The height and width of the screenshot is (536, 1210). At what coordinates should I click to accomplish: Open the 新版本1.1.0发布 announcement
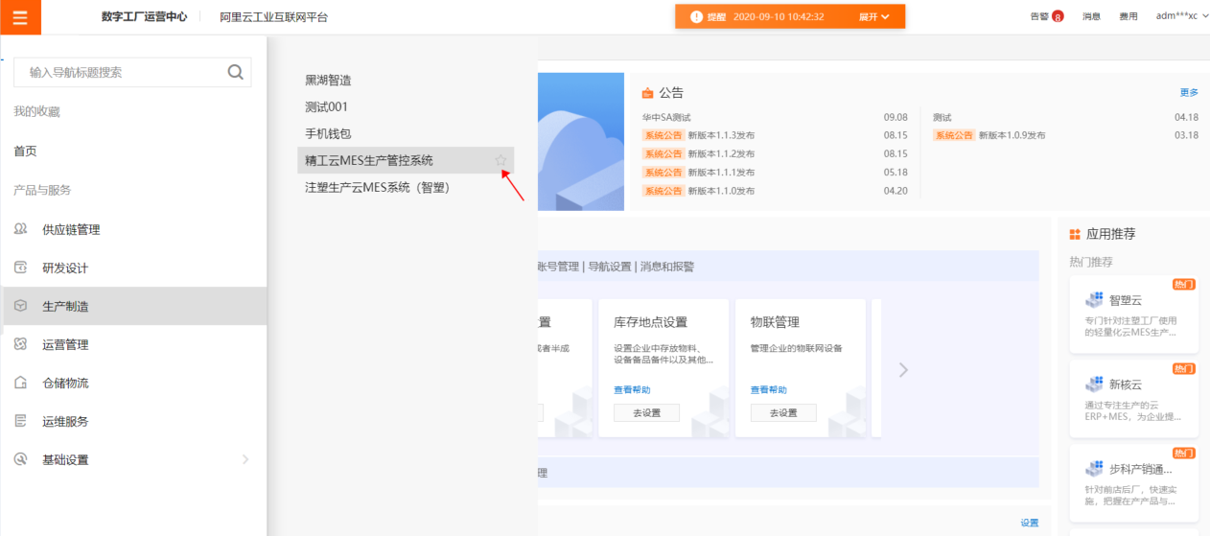tap(721, 191)
